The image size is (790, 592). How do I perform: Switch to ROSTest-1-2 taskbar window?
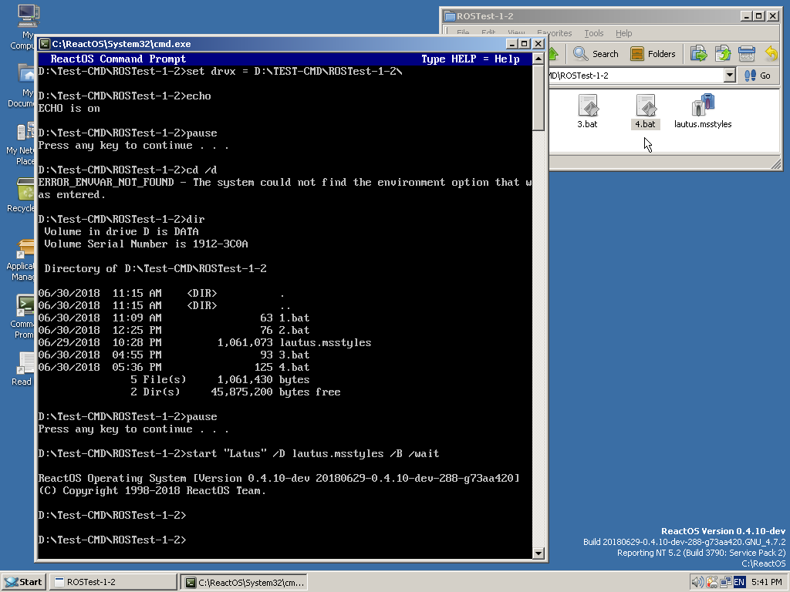coord(112,582)
